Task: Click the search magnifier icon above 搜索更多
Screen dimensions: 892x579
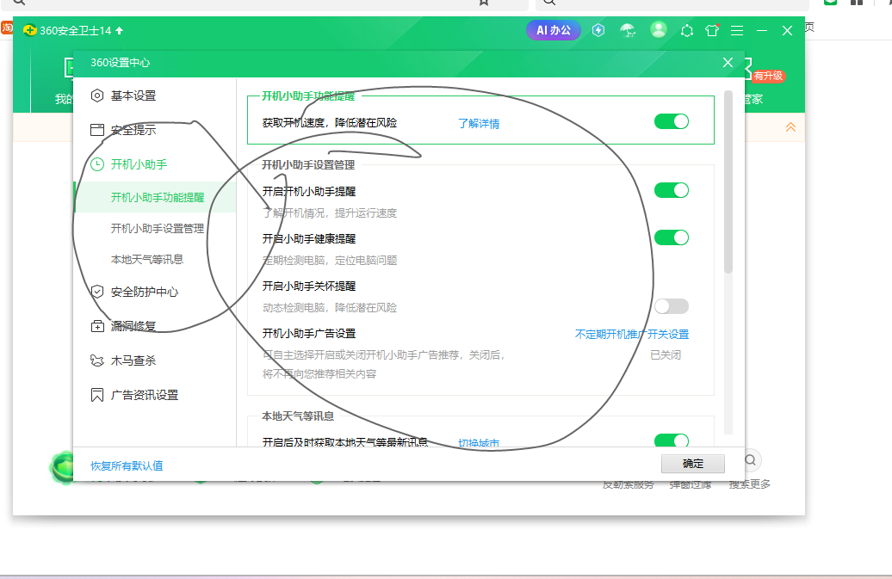Action: click(750, 460)
